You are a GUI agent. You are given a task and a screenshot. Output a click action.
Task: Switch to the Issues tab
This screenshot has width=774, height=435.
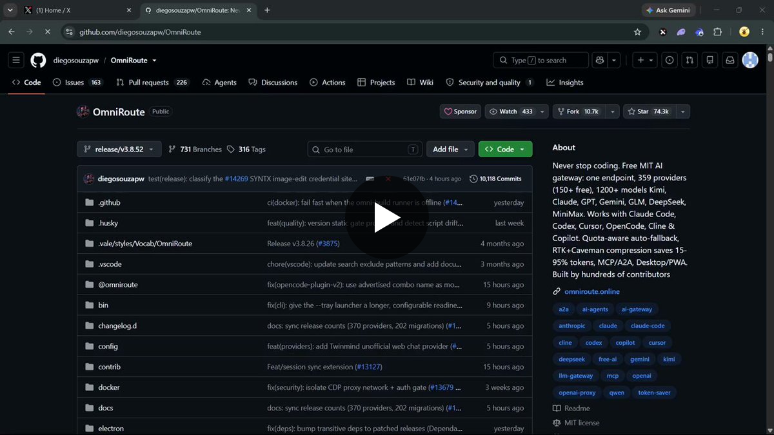77,82
